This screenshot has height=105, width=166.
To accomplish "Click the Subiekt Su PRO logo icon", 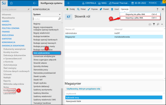I will (x=4, y=3).
